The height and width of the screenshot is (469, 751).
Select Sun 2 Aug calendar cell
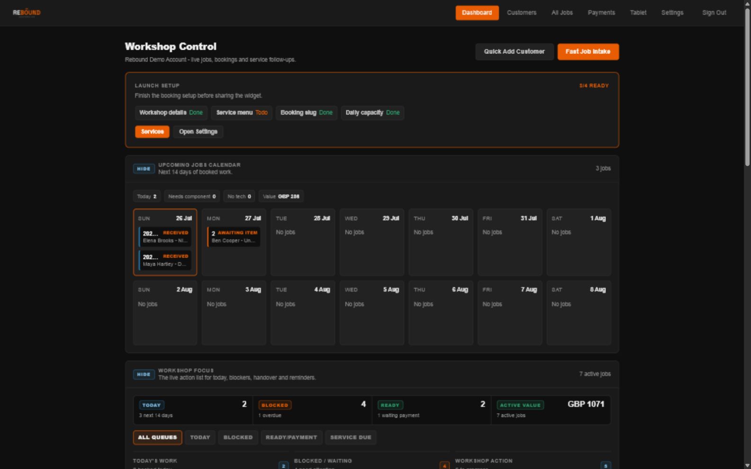165,313
